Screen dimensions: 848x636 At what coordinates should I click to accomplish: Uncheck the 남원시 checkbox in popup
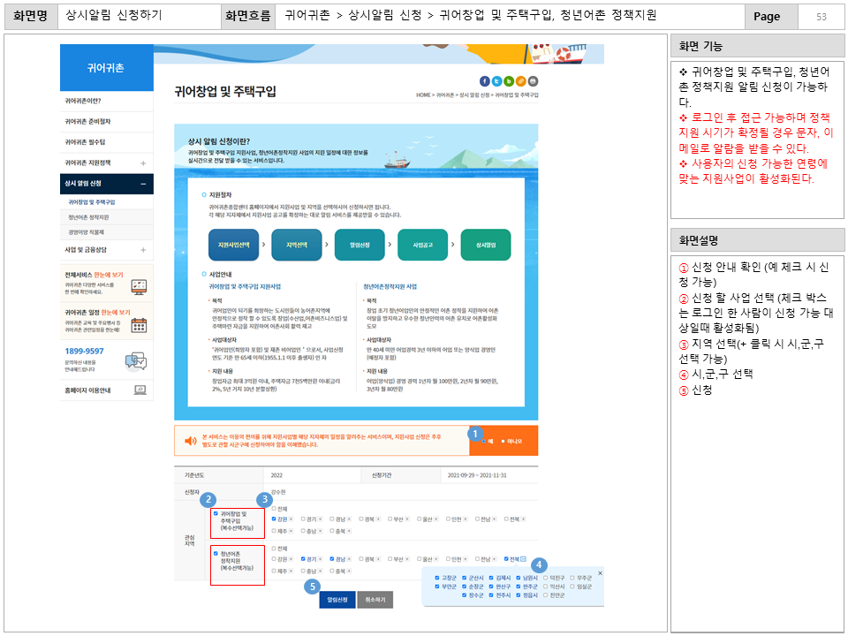point(518,578)
